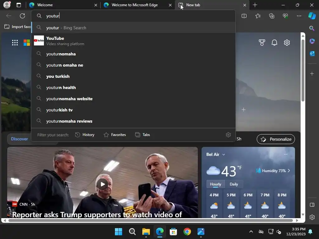
Task: Launch the Copilot icon
Action: [312, 16]
